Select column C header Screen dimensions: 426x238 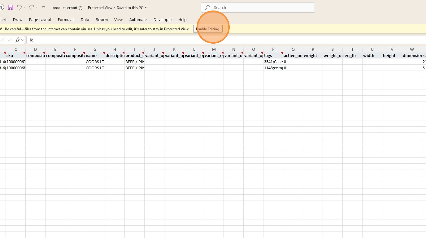(x=16, y=49)
